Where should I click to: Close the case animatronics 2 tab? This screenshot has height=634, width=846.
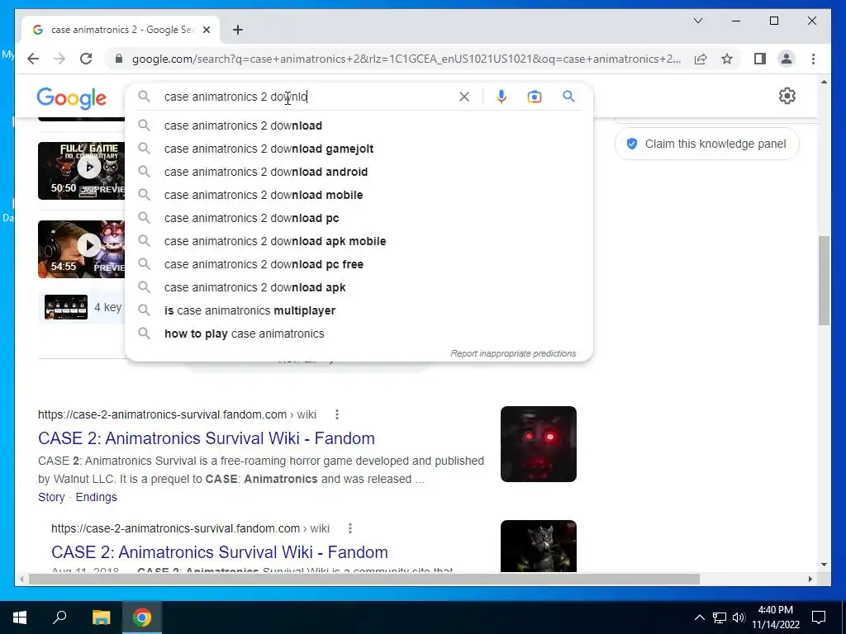click(x=206, y=30)
